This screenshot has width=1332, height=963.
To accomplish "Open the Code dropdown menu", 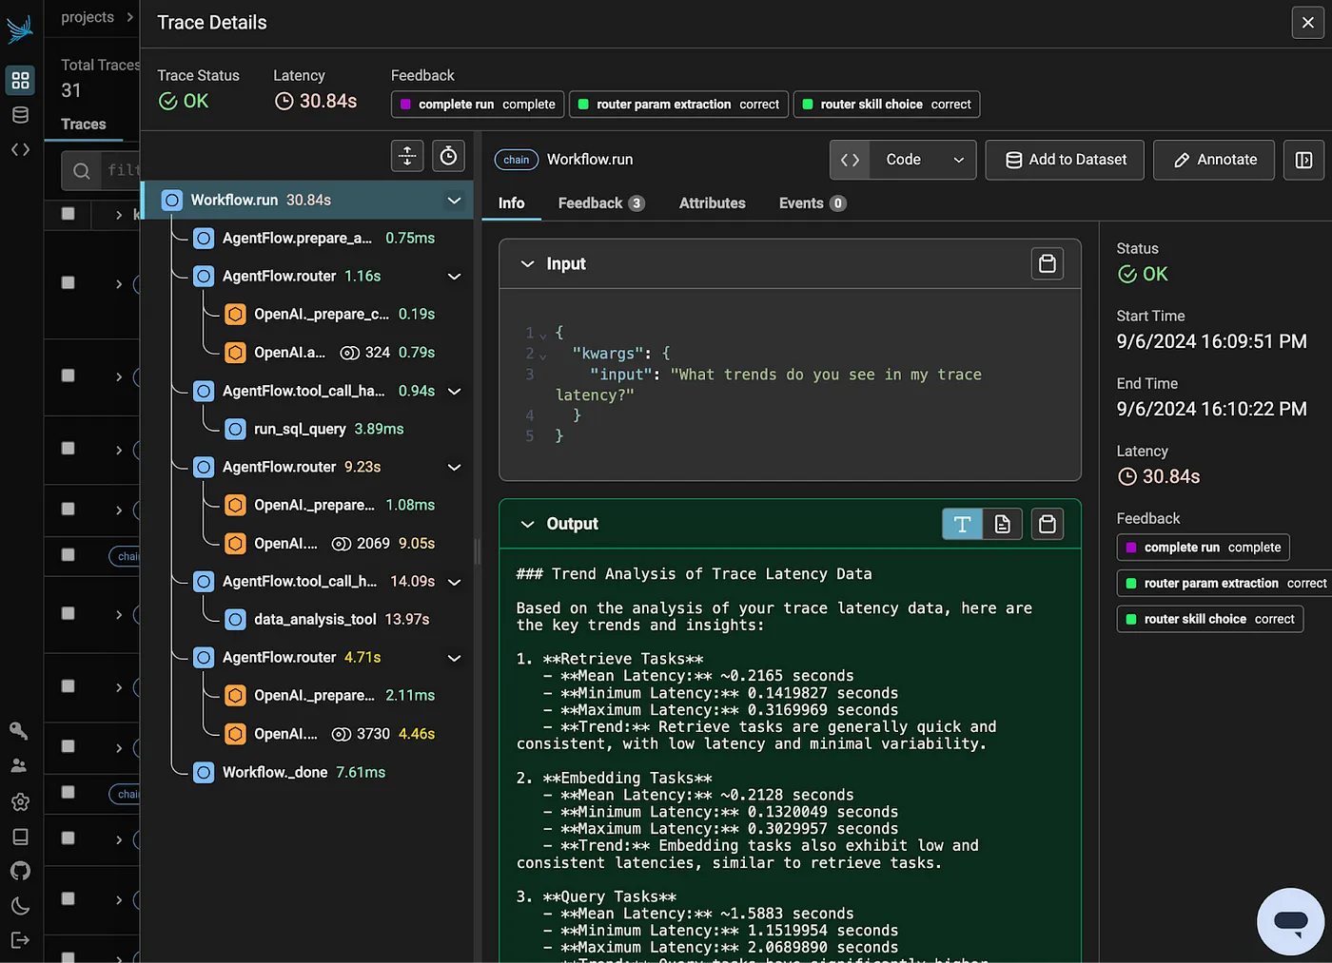I will coord(902,160).
